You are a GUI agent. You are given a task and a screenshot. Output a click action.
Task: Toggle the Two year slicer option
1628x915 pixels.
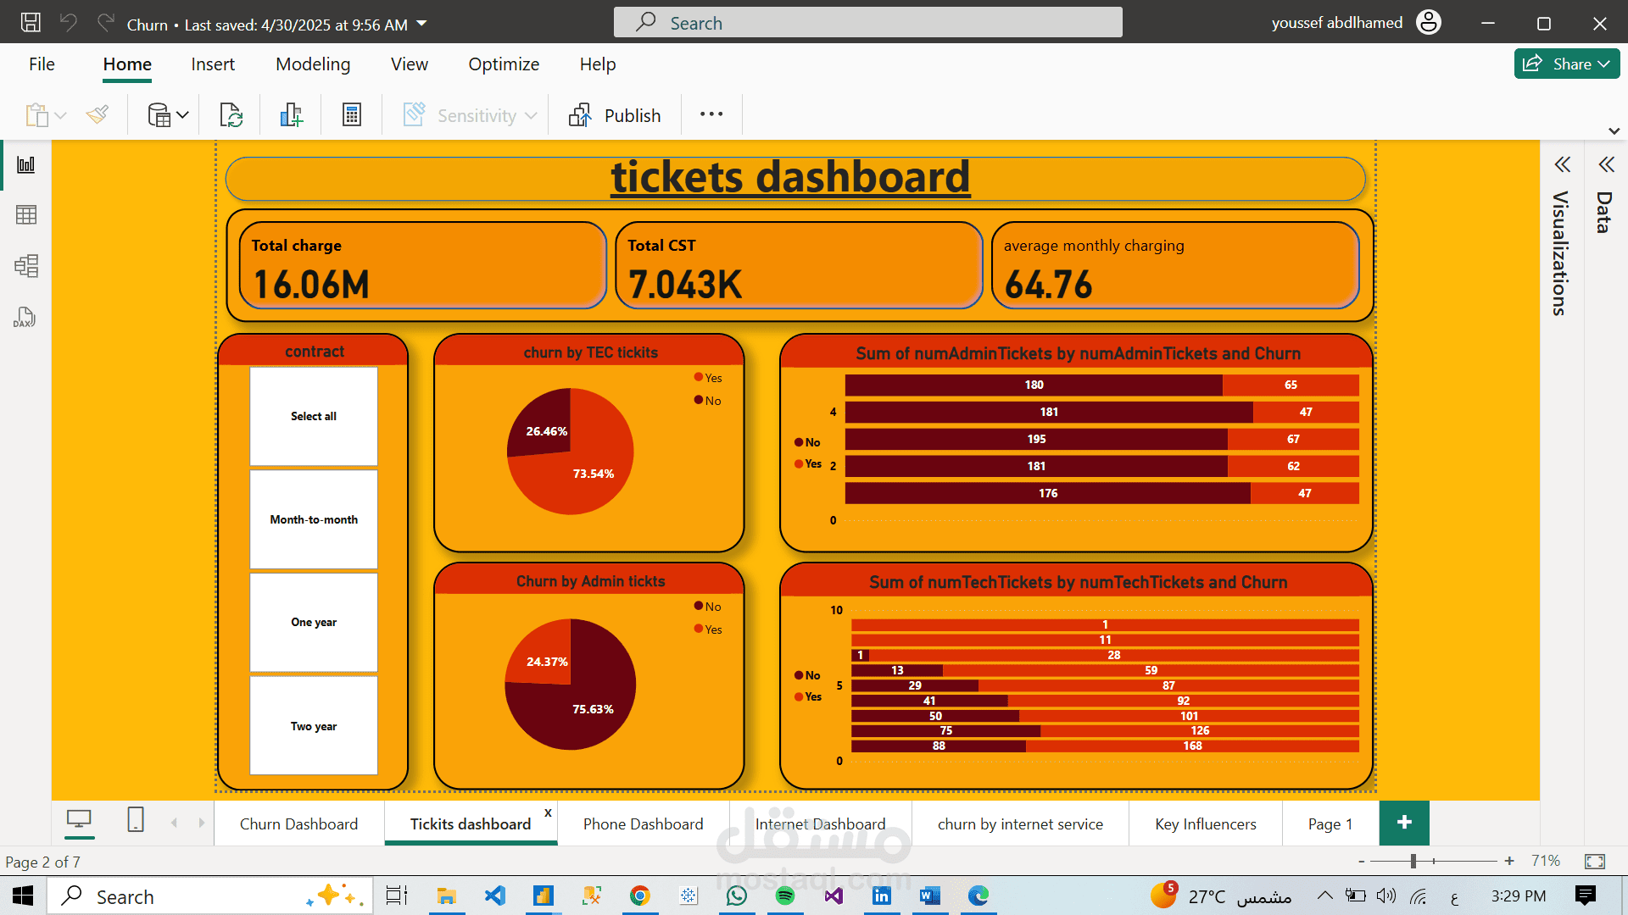pos(314,726)
